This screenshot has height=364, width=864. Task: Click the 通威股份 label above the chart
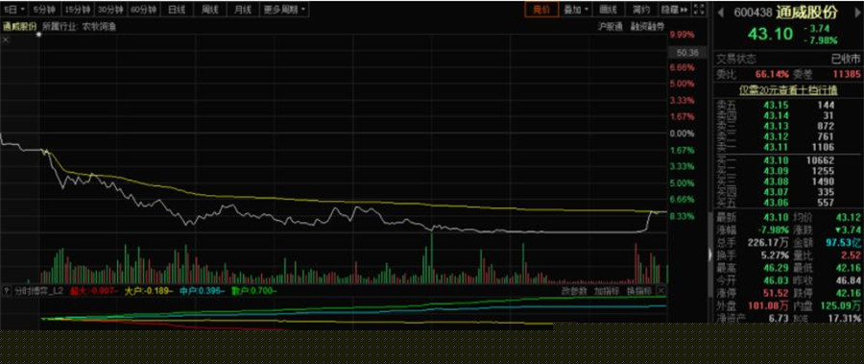(x=19, y=26)
